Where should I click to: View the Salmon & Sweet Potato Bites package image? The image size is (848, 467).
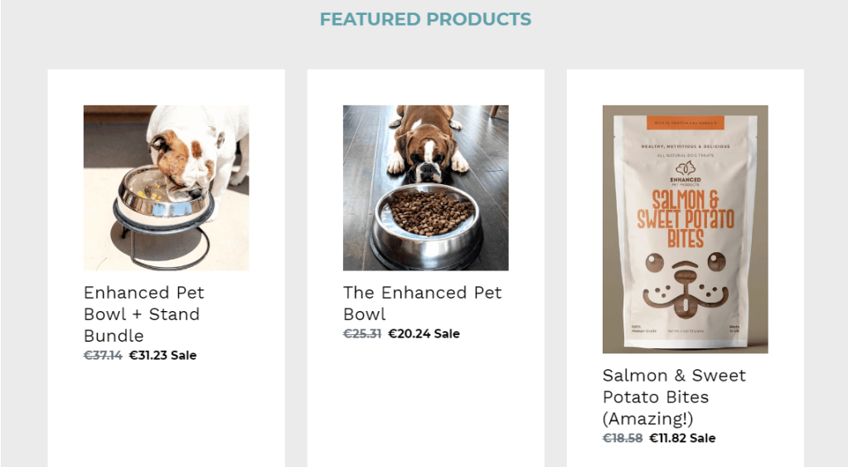(x=685, y=229)
